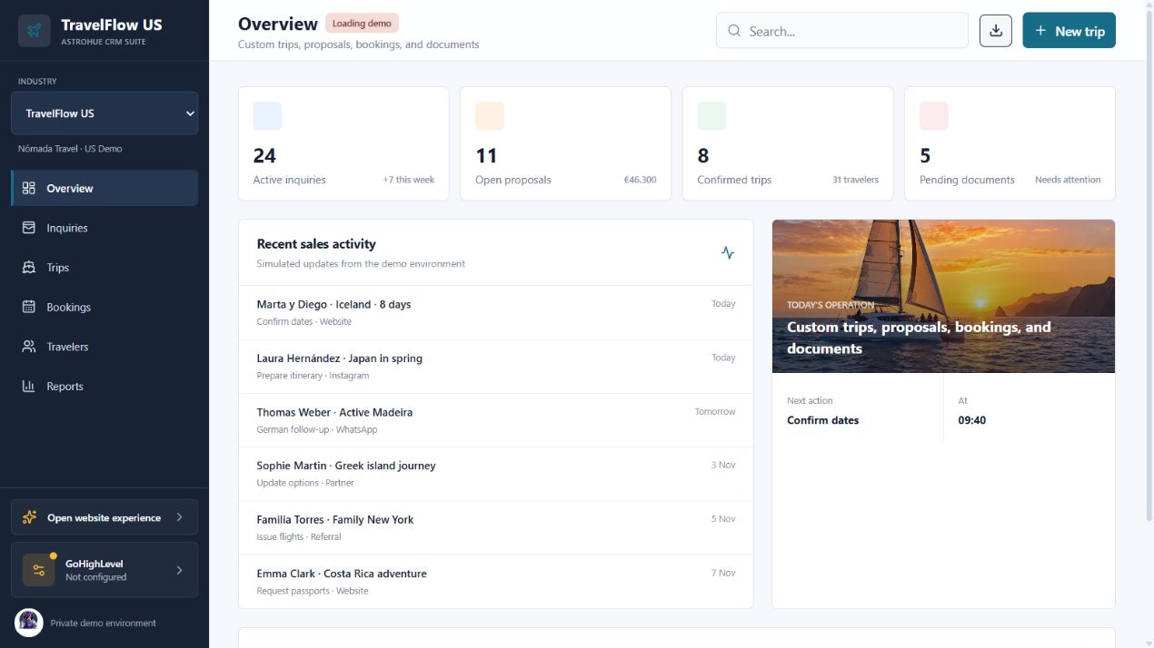Click the +7 this week text
This screenshot has width=1154, height=648.
point(409,180)
